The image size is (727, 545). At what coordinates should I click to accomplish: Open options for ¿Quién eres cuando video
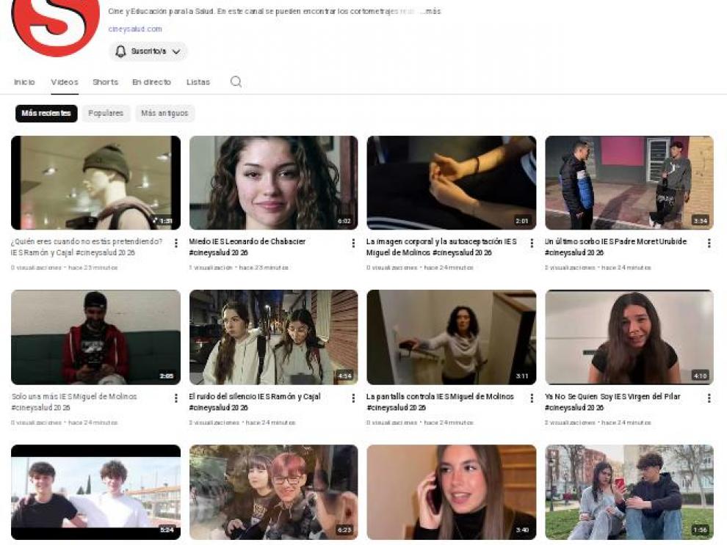click(x=176, y=244)
